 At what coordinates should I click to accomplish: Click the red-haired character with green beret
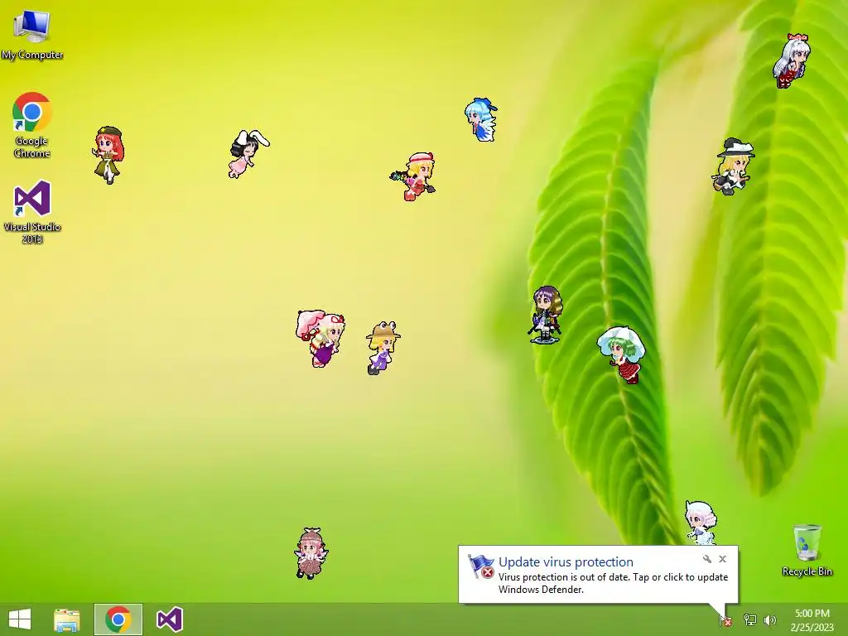[108, 155]
